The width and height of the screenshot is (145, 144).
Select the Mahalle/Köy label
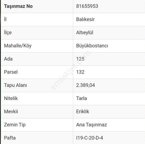(x=18, y=46)
